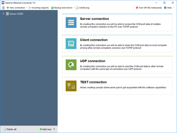Click the Client connection description text
The width and height of the screenshot is (177, 133).
click(x=123, y=46)
